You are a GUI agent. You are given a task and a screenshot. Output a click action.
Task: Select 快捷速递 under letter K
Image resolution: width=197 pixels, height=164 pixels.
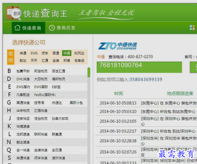[x=23, y=126]
